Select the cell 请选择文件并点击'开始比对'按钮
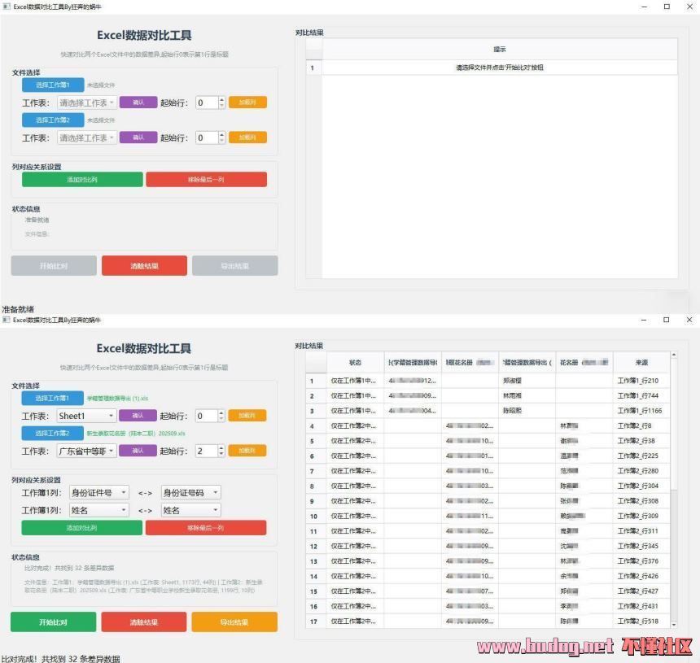 pyautogui.click(x=500, y=68)
